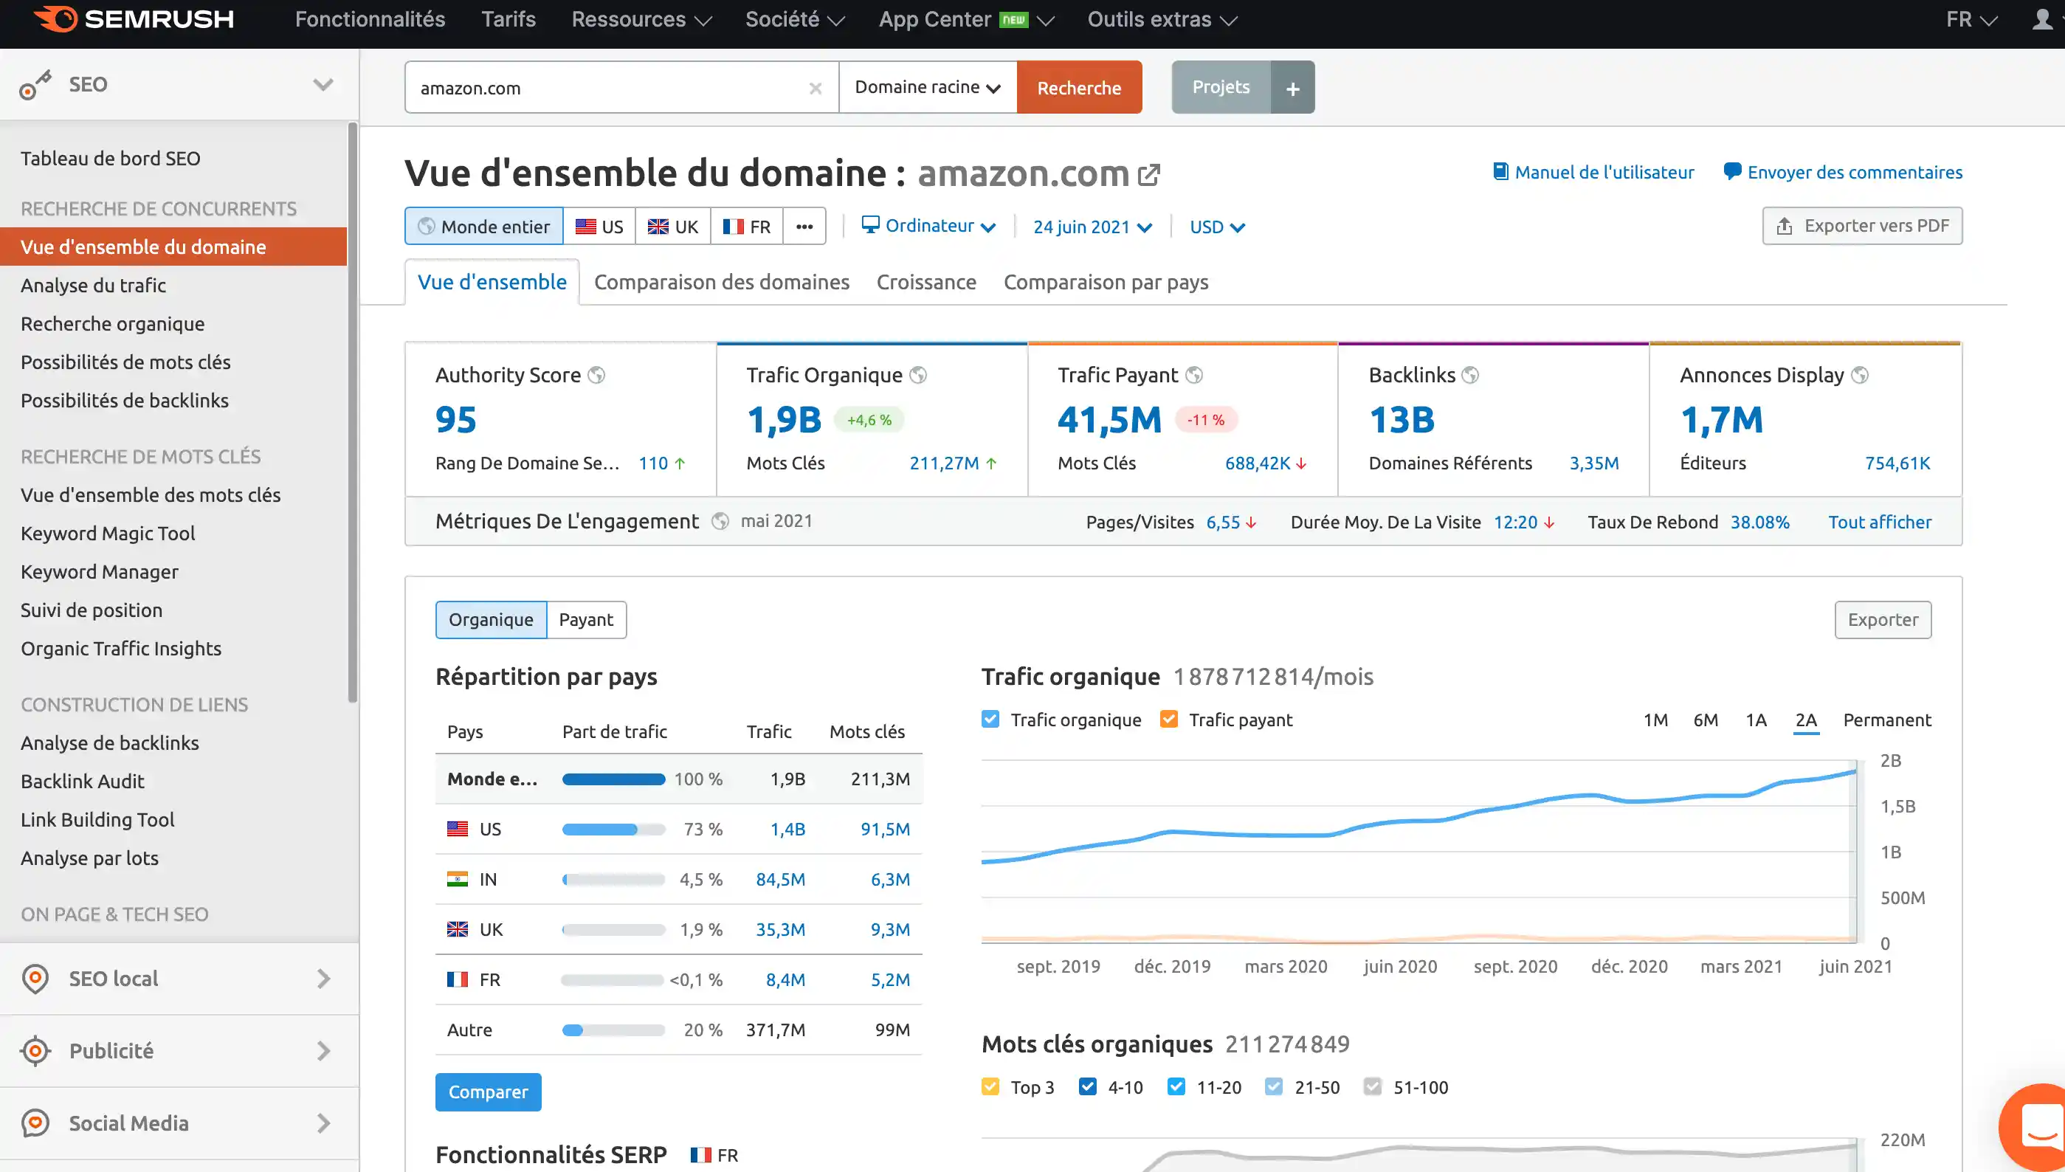Toggle 51-100 keywords checkbox
The image size is (2065, 1172).
pos(1373,1086)
